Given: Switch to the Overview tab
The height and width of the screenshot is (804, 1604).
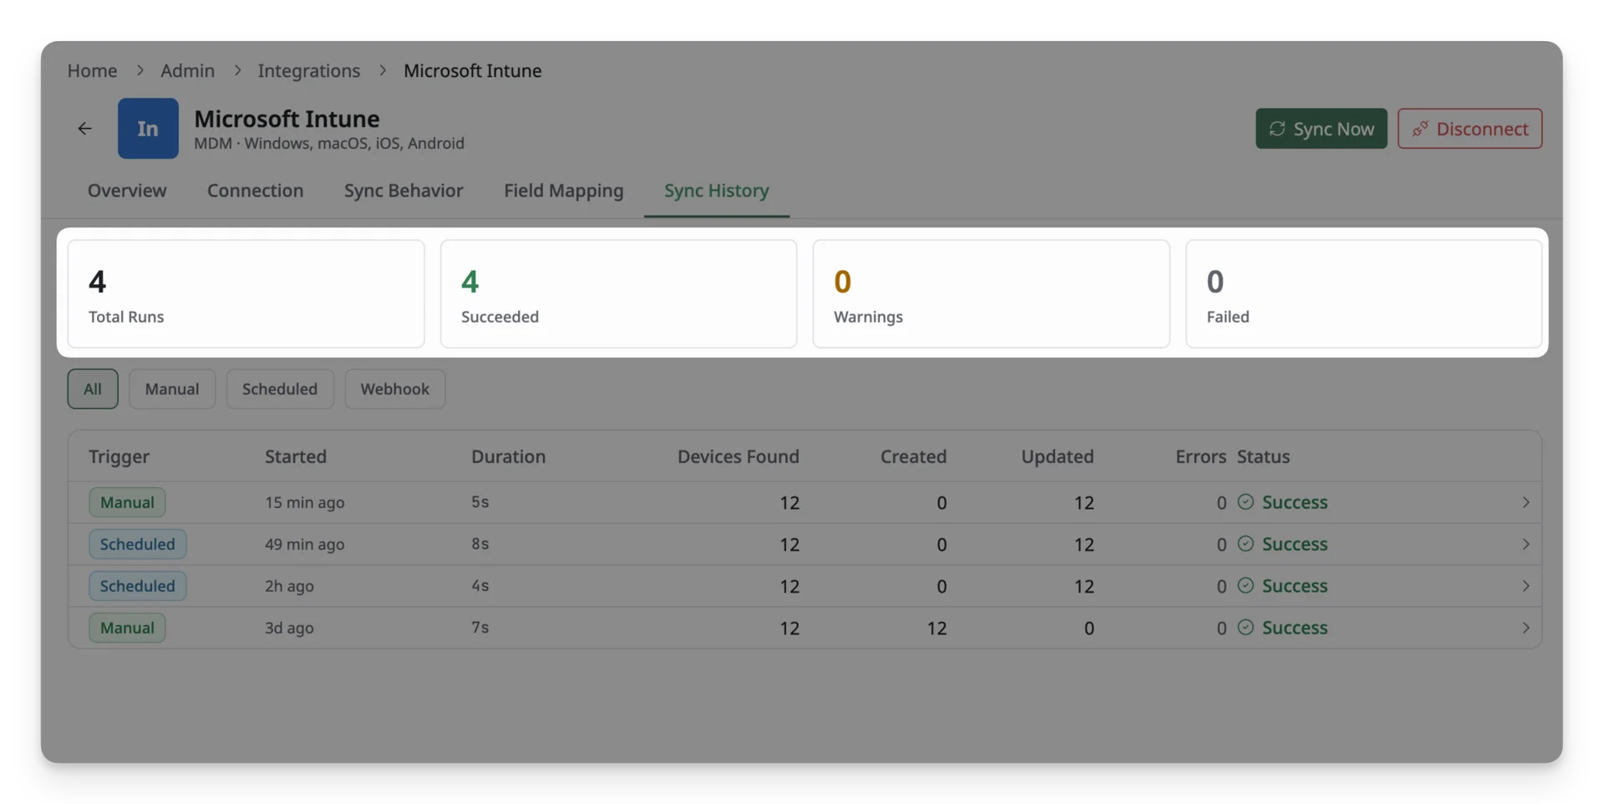Looking at the screenshot, I should click(127, 191).
